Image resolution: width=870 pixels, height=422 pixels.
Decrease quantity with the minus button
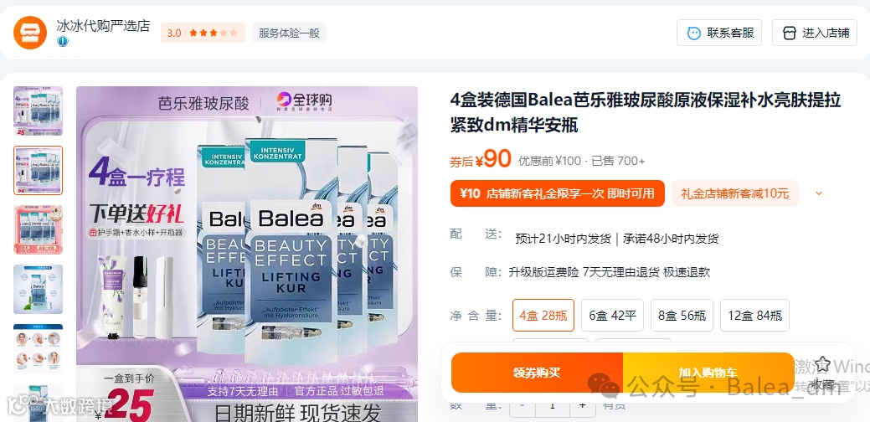click(x=523, y=405)
